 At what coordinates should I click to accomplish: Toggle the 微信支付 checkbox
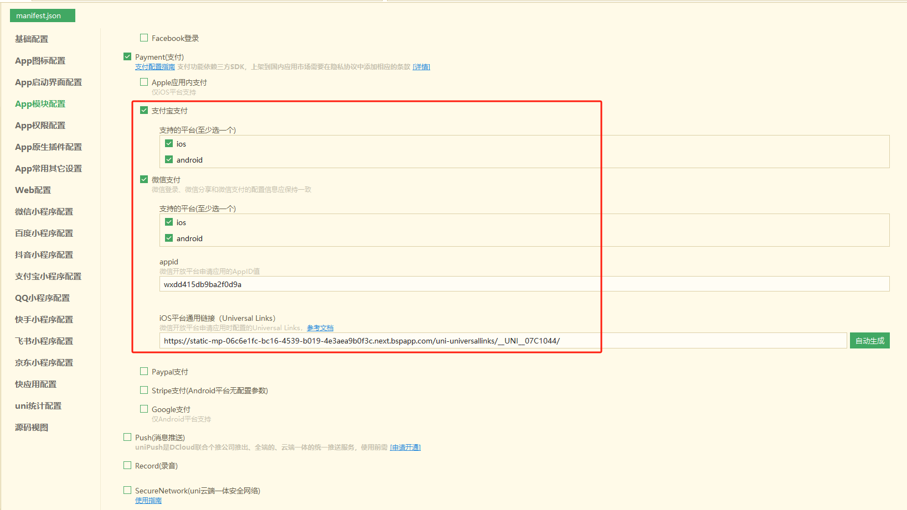[x=144, y=179]
